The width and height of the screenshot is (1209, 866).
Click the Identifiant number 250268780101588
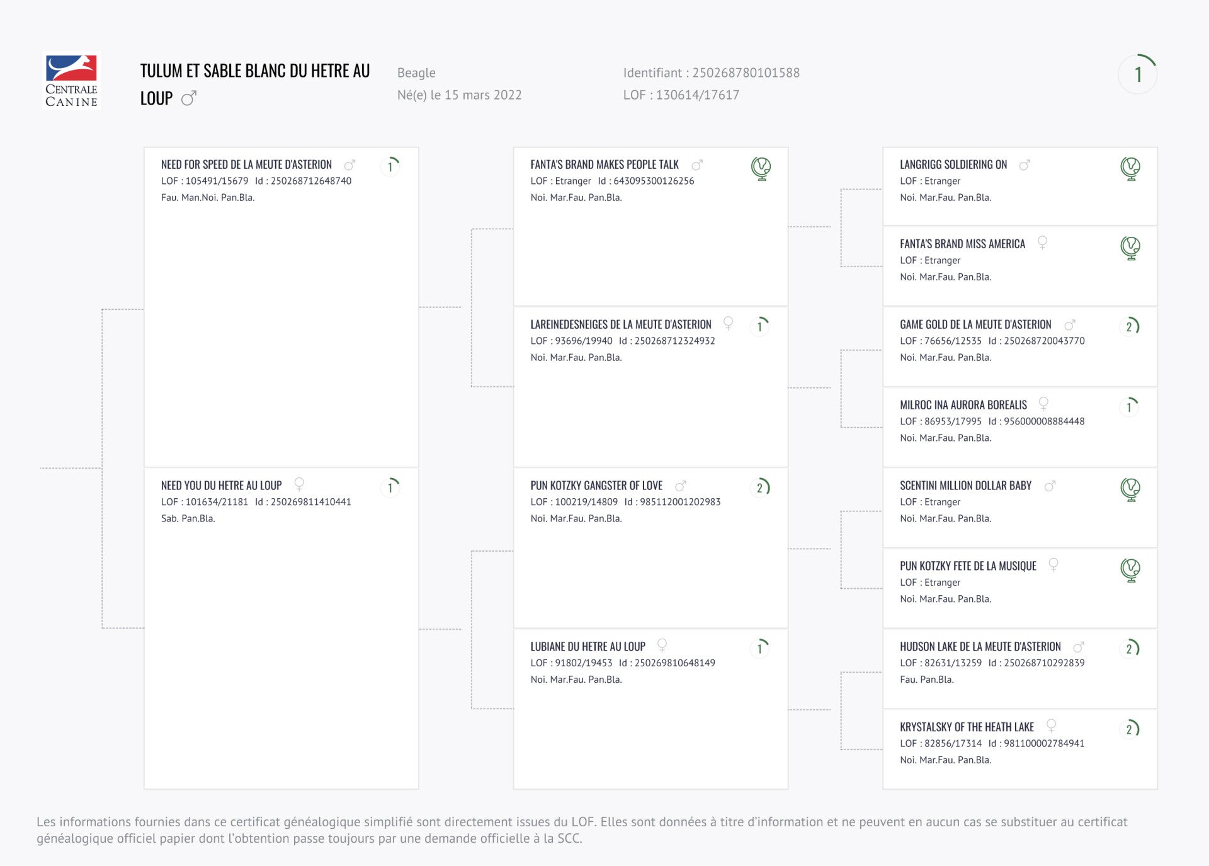click(x=746, y=73)
